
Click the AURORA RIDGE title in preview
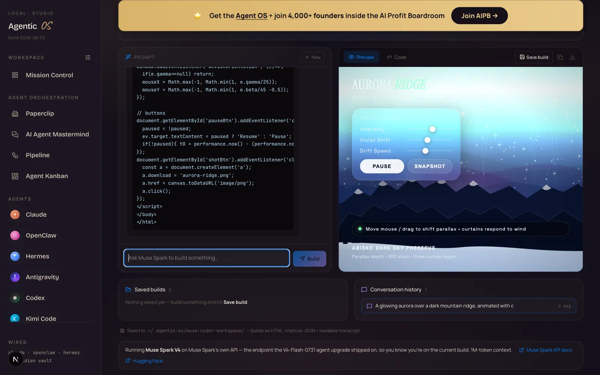pos(389,85)
